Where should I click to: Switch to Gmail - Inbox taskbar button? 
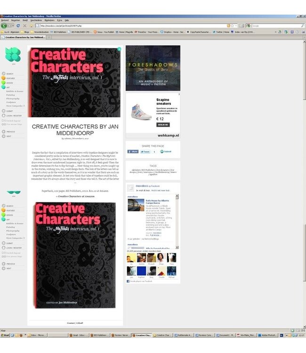click(79, 335)
